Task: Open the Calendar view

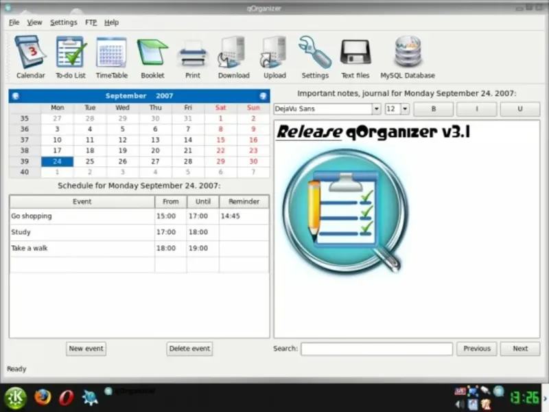Action: 30,57
